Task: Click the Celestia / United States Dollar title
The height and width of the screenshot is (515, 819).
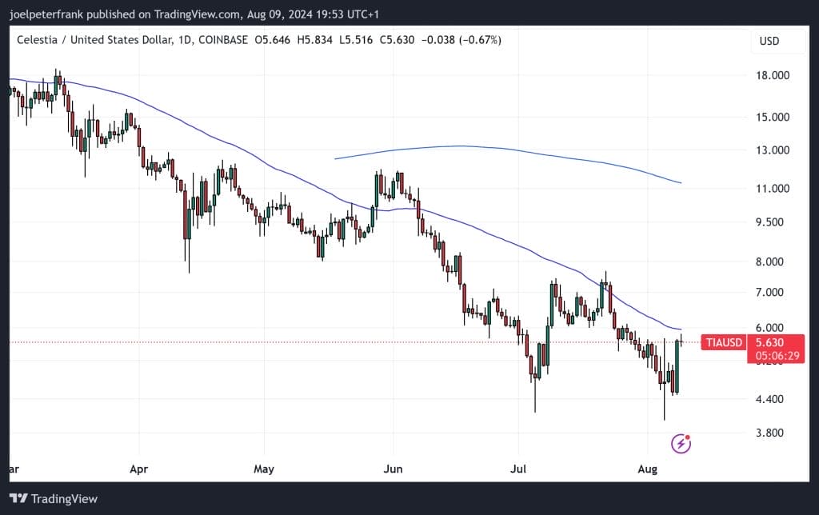Action: [94, 40]
